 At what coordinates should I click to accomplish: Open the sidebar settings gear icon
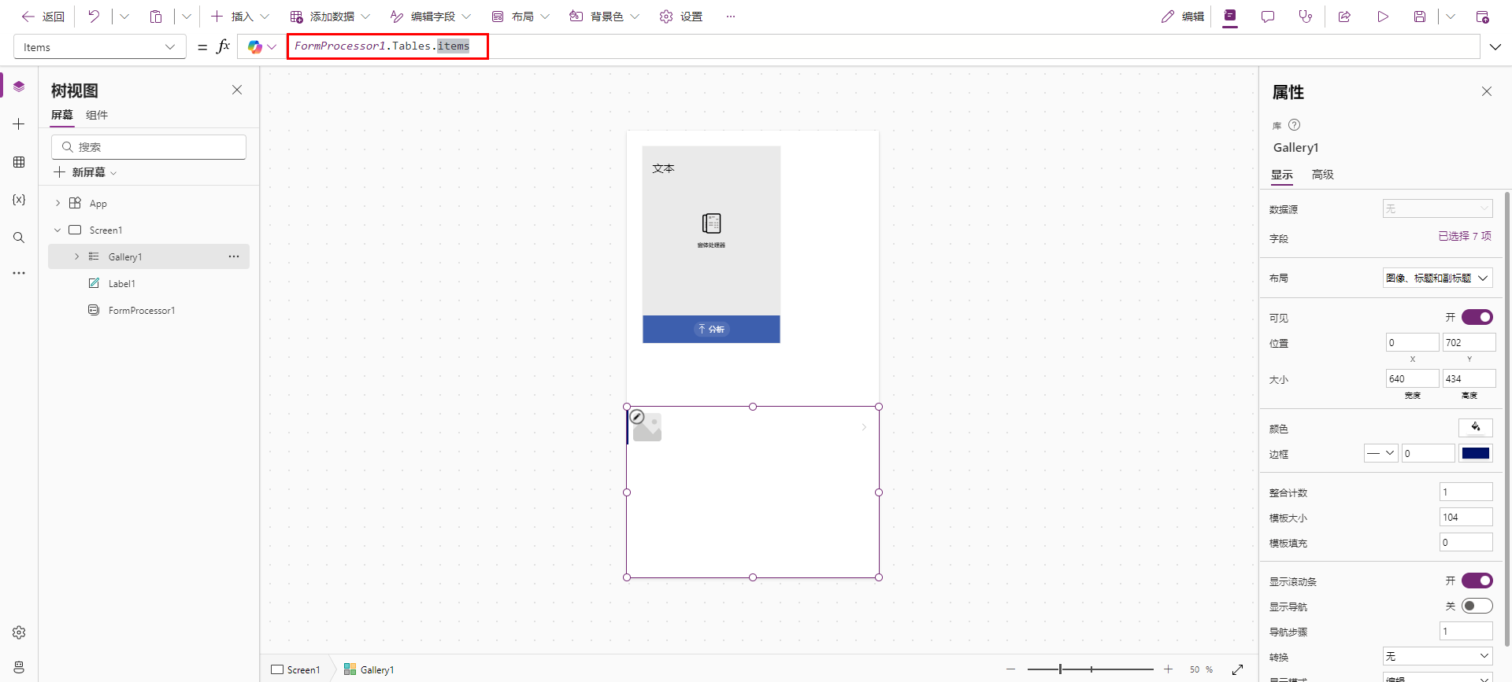point(19,632)
